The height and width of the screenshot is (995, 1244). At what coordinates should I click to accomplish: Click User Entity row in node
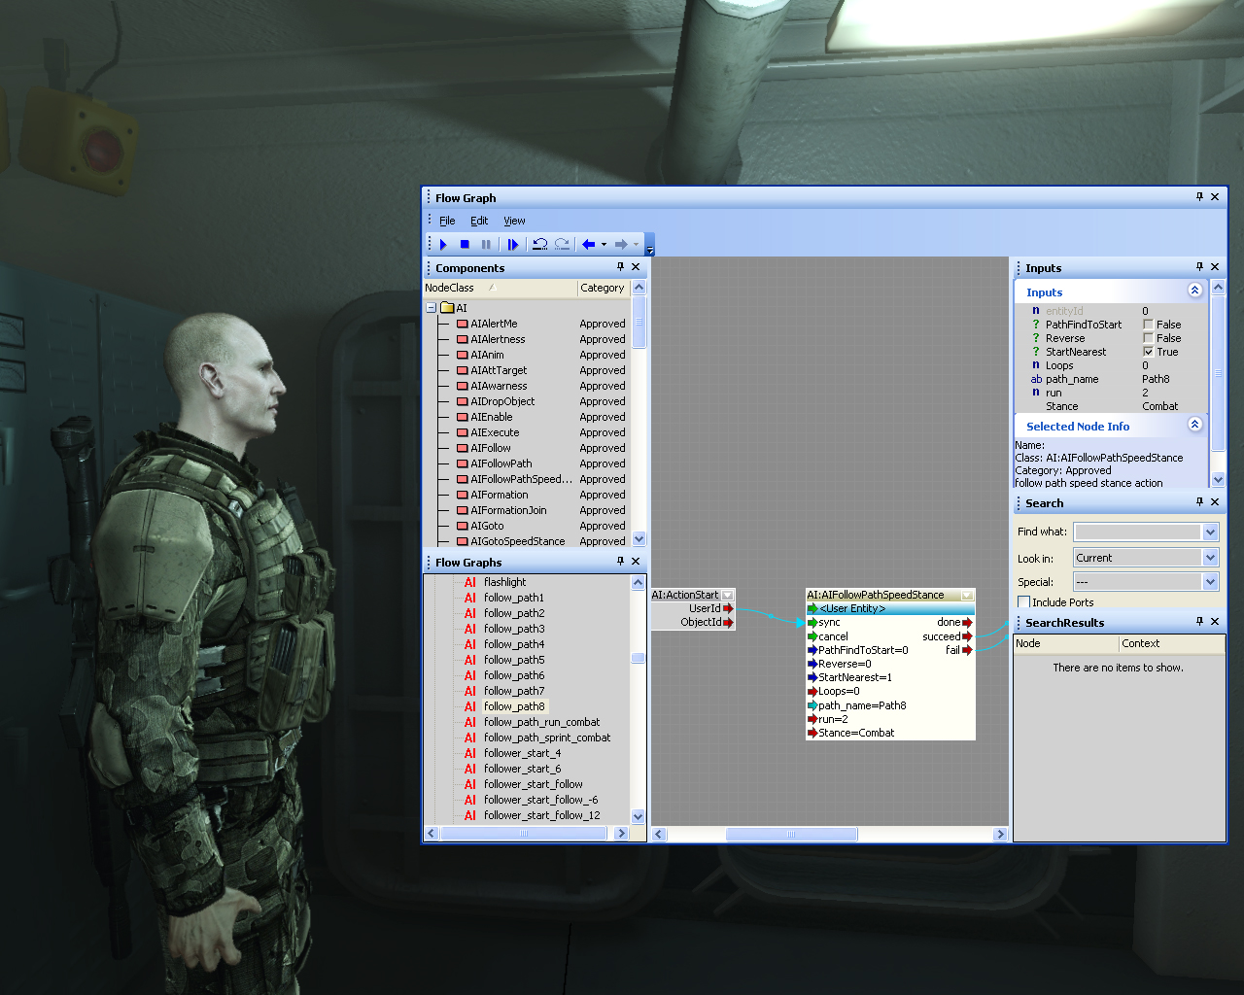pyautogui.click(x=890, y=608)
